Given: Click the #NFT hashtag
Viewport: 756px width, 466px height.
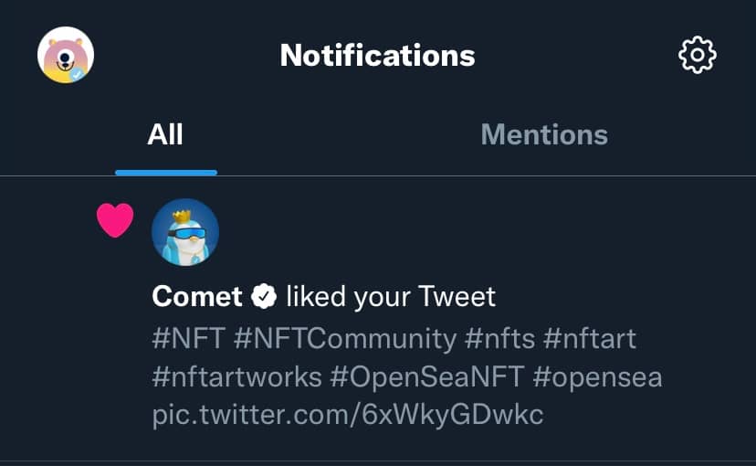Looking at the screenshot, I should point(188,339).
